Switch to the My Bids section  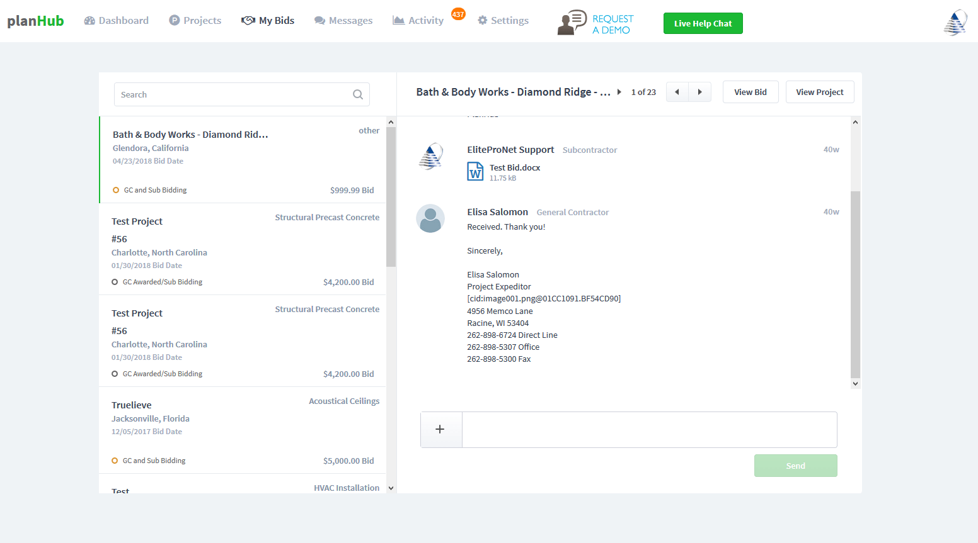coord(268,20)
